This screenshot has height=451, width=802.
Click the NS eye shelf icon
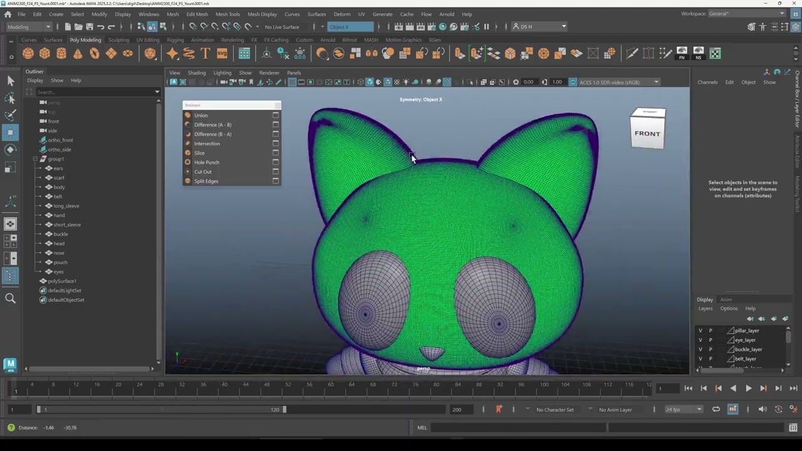coord(698,54)
